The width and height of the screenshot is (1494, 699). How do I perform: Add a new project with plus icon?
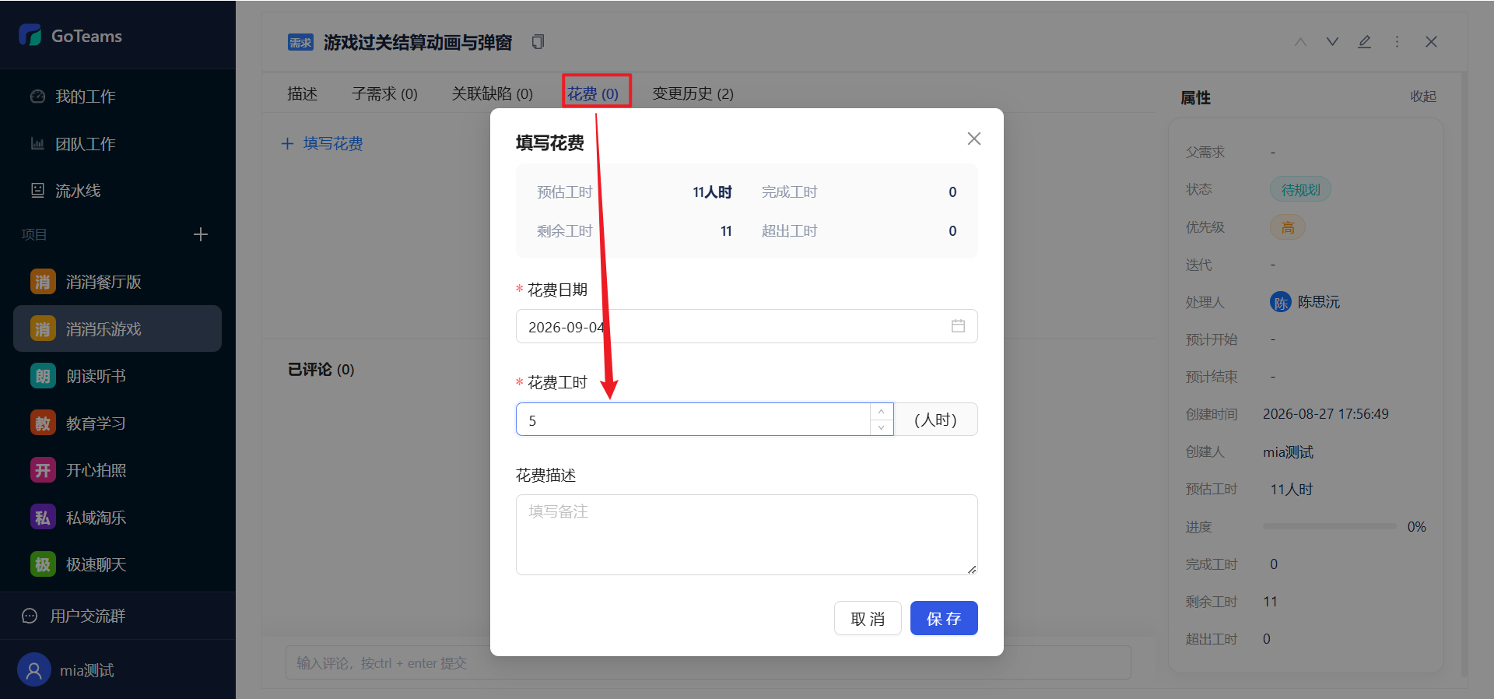coord(201,234)
